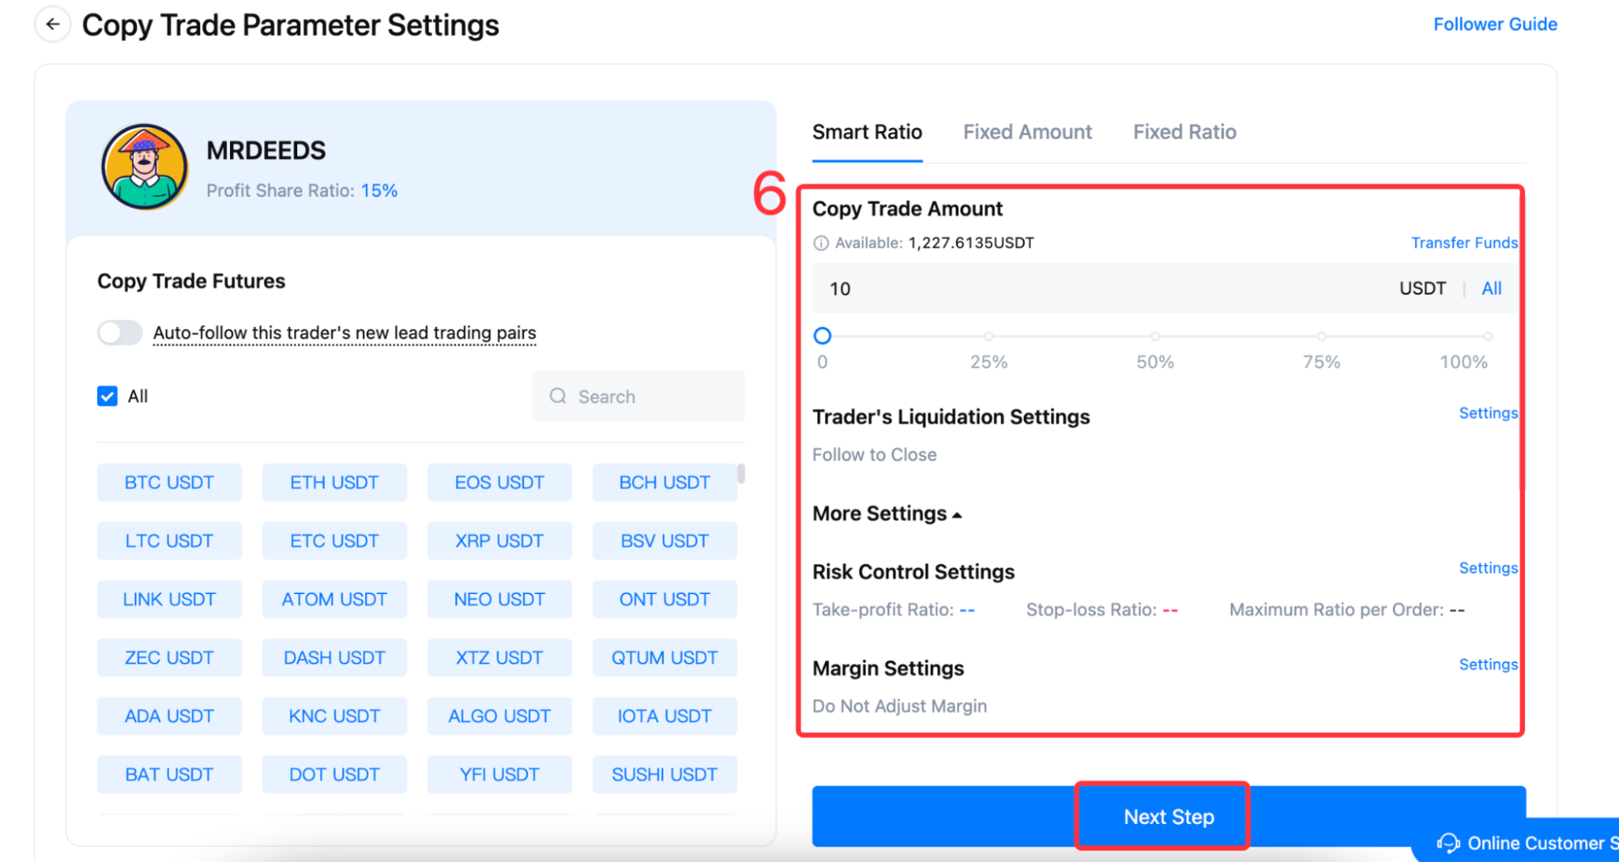This screenshot has height=862, width=1619.
Task: Open Risk Control Settings
Action: (x=1487, y=568)
